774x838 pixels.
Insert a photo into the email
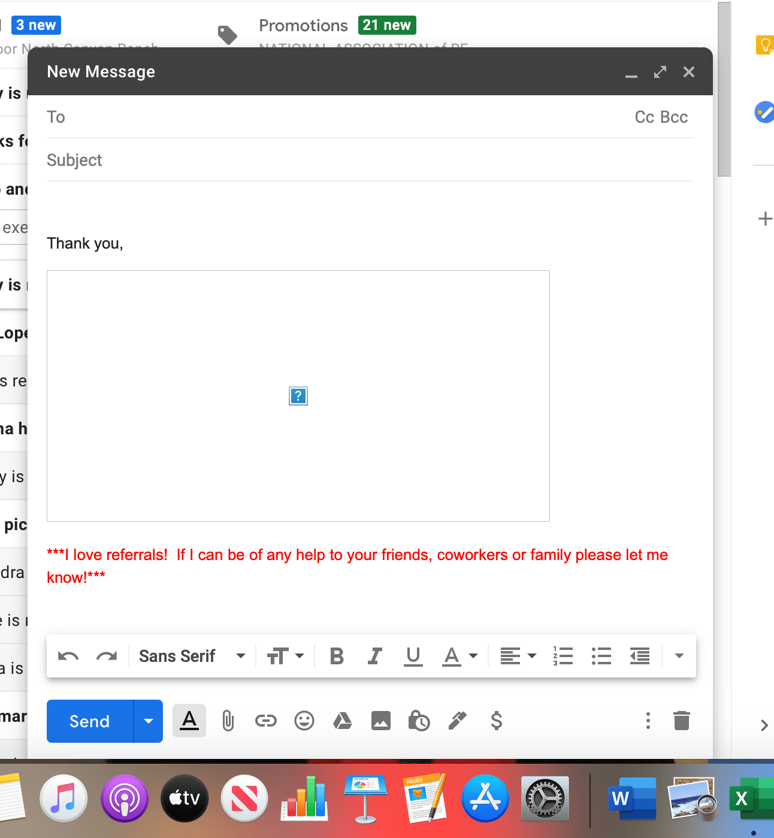pyautogui.click(x=381, y=721)
